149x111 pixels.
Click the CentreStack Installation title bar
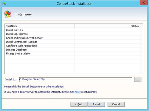pos(74,4)
